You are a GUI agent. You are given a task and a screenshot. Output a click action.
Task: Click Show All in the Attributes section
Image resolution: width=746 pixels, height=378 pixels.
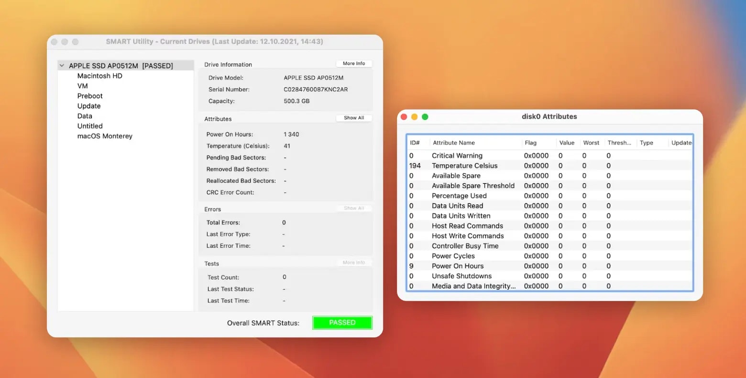click(x=354, y=118)
